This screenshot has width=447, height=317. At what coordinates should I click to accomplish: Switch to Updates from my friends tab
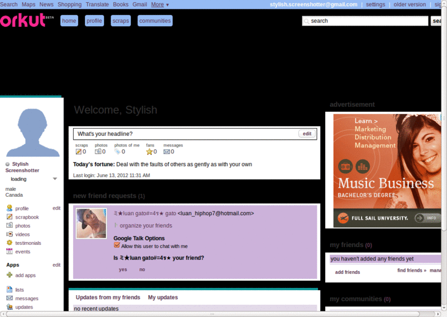click(x=108, y=297)
